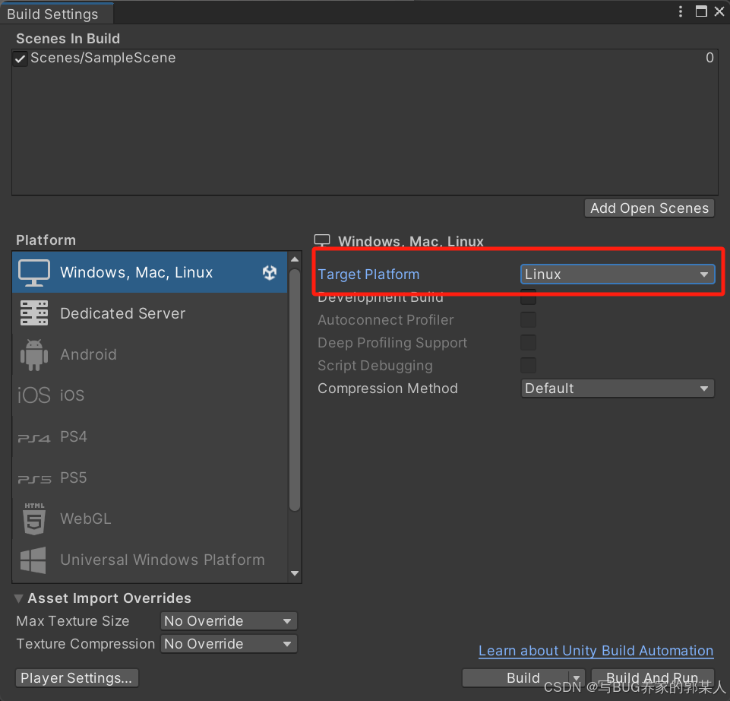Click the scene index 0 value
The height and width of the screenshot is (701, 730).
pyautogui.click(x=709, y=57)
